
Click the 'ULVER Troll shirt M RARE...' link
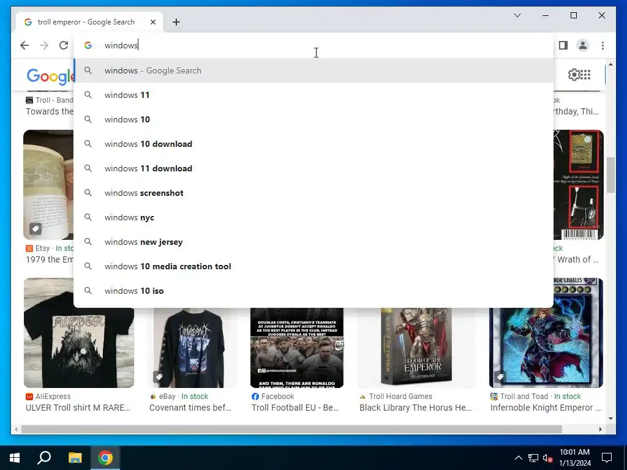click(78, 408)
